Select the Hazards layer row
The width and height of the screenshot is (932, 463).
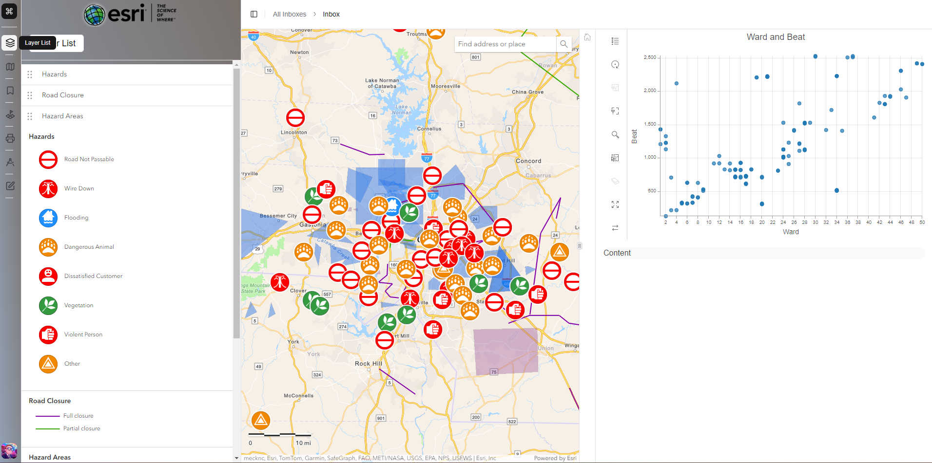[x=127, y=74]
